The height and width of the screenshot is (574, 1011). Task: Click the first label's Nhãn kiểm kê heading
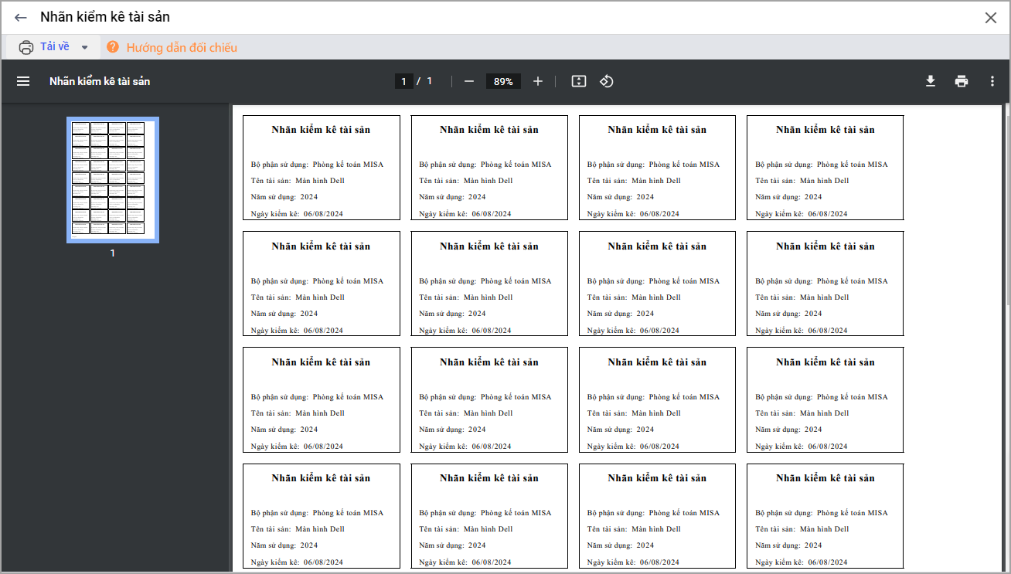[321, 130]
